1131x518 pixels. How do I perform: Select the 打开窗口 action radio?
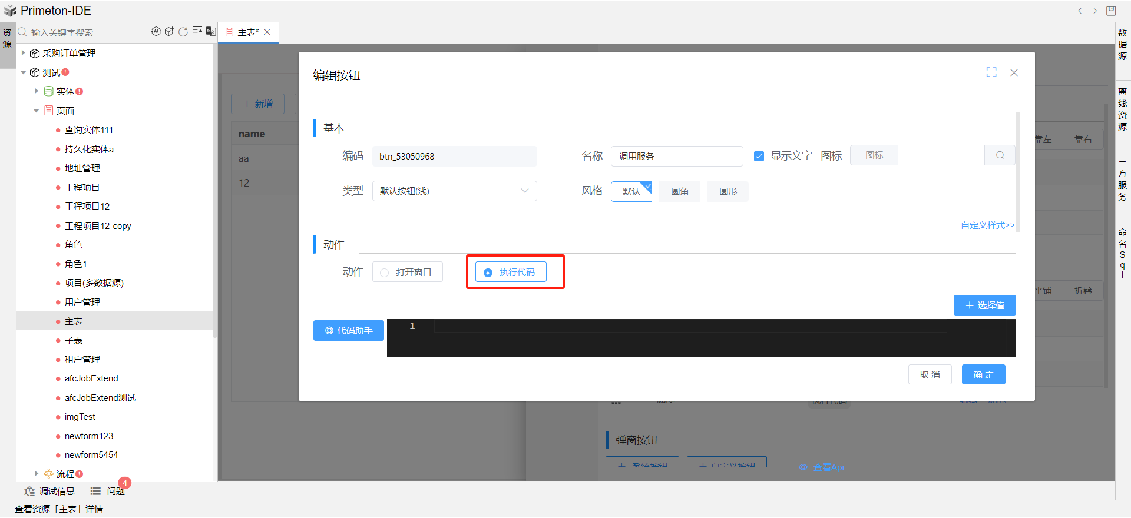(x=385, y=273)
